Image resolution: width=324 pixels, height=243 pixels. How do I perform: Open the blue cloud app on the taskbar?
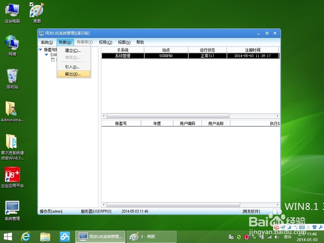(x=65, y=237)
